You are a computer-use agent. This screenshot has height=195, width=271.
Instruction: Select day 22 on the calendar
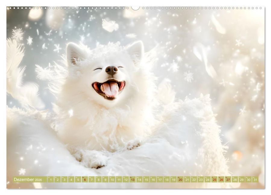pos(194,180)
